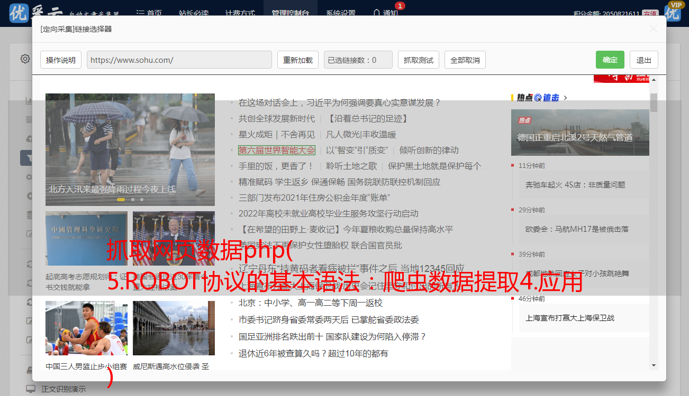Reload the page with 重新加载
Viewport: 689px width, 396px height.
(x=297, y=60)
